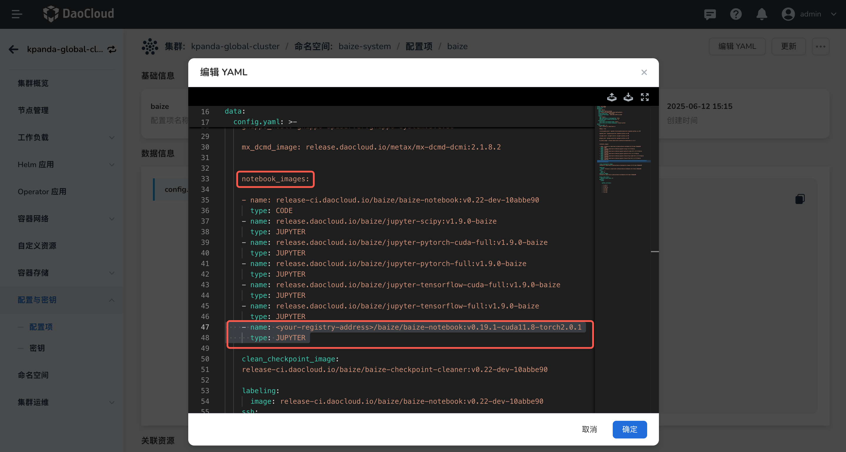
Task: Click the switch cluster refresh icon
Action: pos(112,49)
